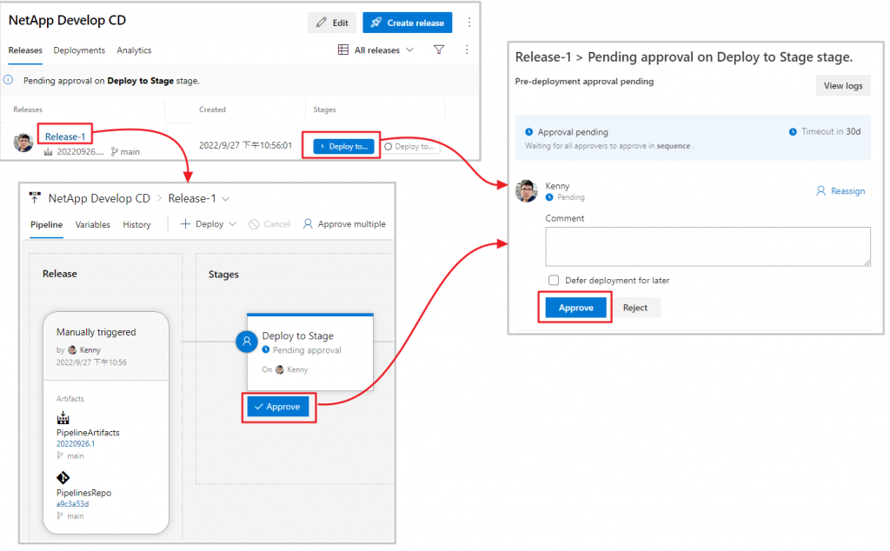Open the vertical dots menu beside the filter
This screenshot has width=890, height=551.
tap(467, 50)
